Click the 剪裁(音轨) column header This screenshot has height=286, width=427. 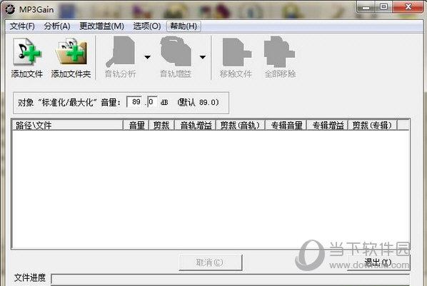[241, 126]
